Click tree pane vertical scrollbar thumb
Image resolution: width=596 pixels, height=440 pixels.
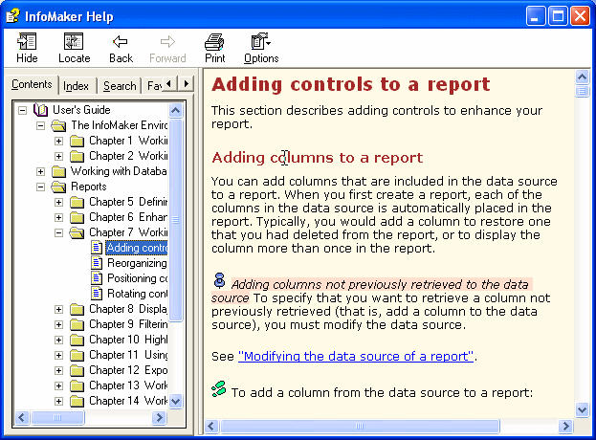pyautogui.click(x=175, y=220)
